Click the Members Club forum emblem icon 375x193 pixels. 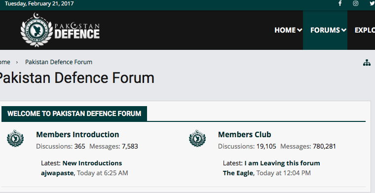(x=197, y=138)
